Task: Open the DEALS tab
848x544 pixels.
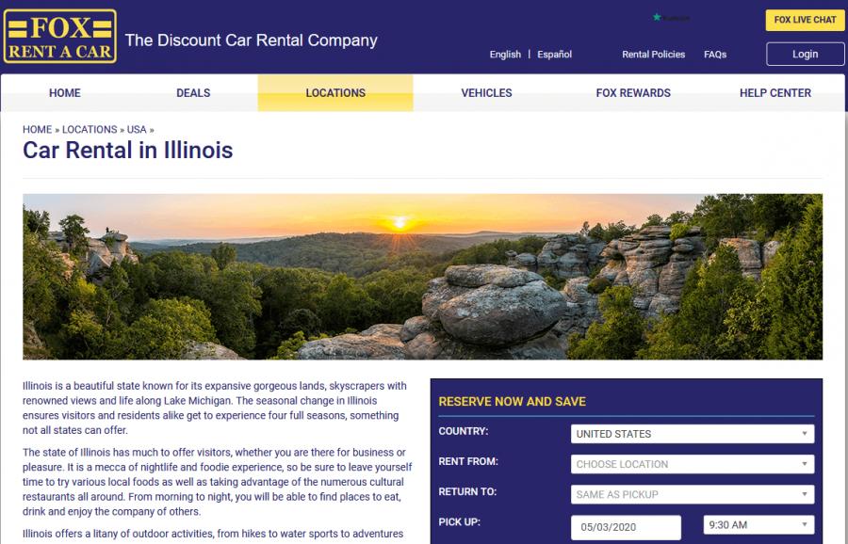Action: [193, 93]
